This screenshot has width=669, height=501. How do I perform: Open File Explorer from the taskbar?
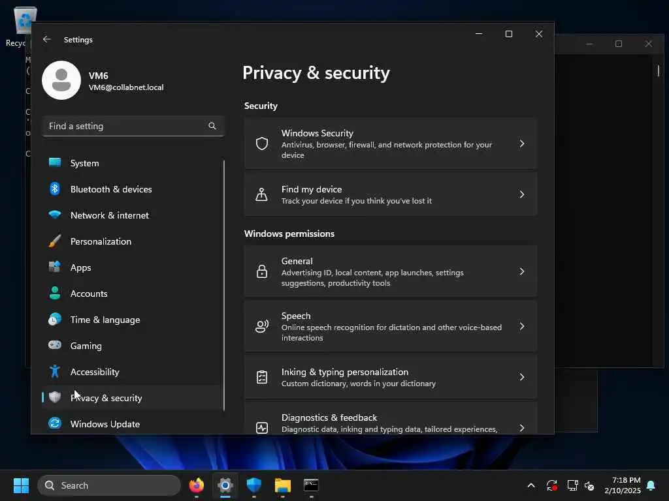282,485
